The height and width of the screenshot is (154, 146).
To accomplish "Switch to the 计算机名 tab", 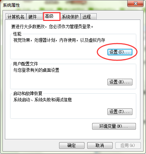I will tap(16, 17).
